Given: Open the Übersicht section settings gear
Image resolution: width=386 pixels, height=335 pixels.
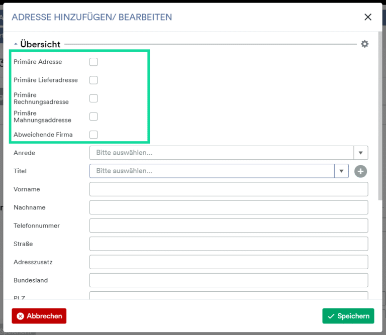Looking at the screenshot, I should [x=364, y=44].
